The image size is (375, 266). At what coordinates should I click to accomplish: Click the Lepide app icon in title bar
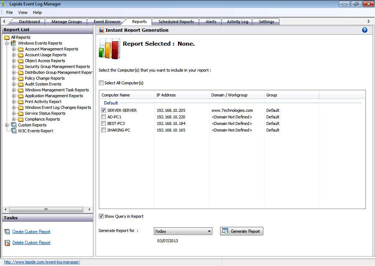pos(4,4)
